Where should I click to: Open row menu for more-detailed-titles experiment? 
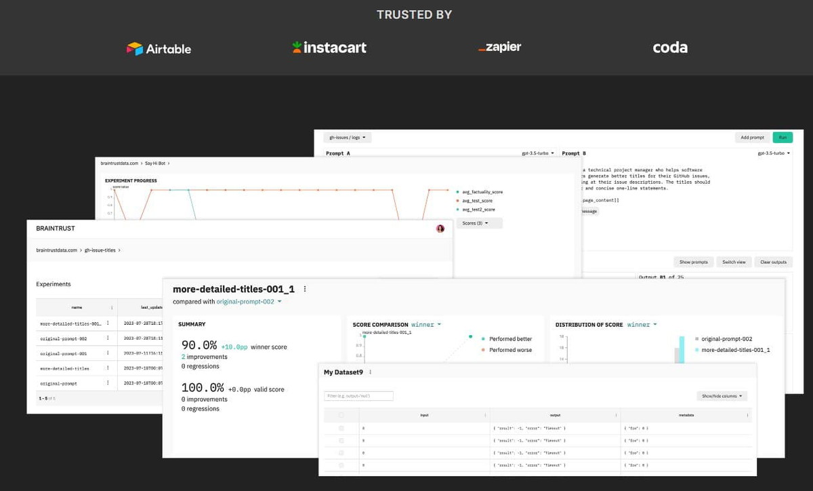[108, 368]
